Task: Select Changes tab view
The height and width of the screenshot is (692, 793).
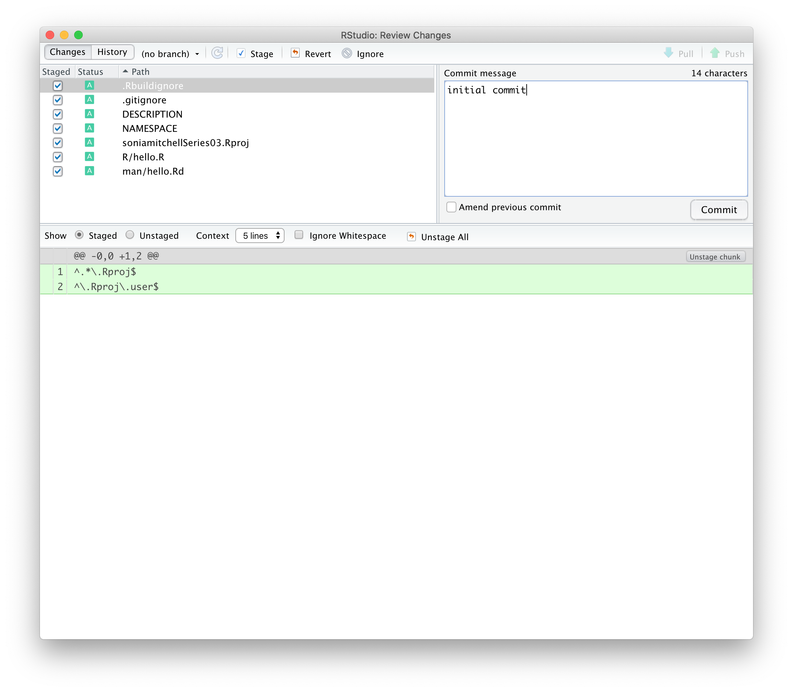Action: 67,52
